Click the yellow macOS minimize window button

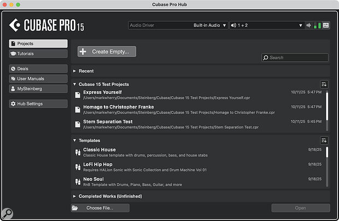pyautogui.click(x=11, y=4)
